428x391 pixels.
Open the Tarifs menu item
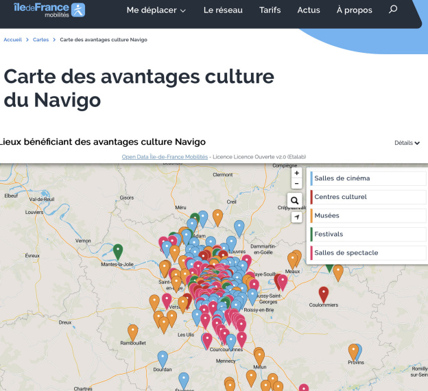[270, 10]
